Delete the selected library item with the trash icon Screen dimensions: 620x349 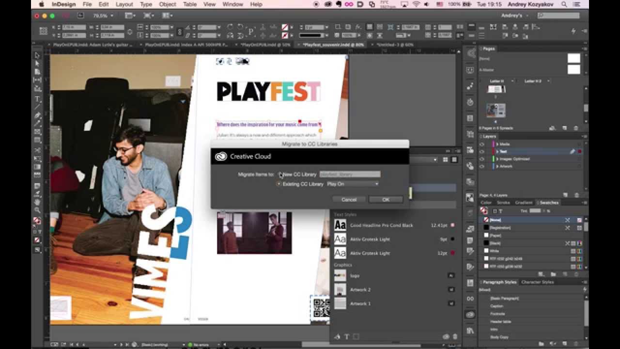click(x=455, y=337)
